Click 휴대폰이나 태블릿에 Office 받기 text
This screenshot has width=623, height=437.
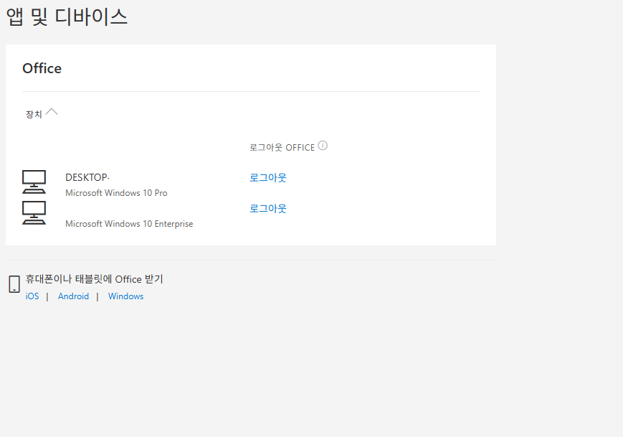(95, 279)
